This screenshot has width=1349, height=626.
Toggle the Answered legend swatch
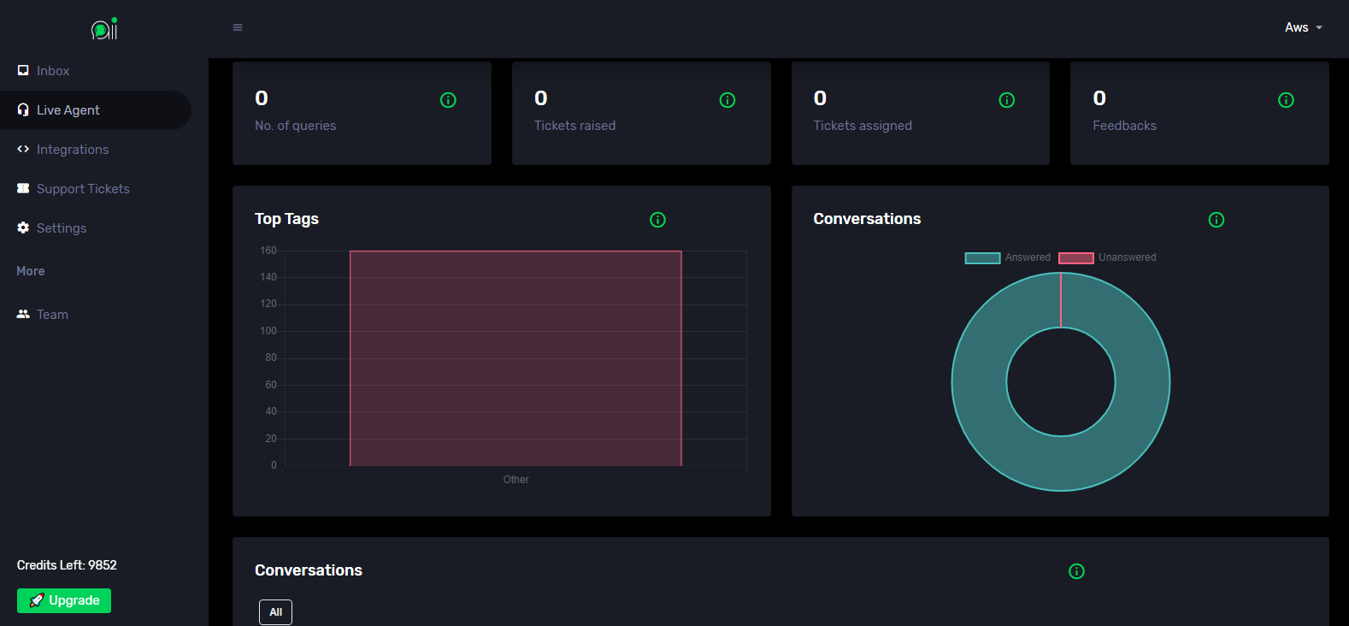(982, 258)
